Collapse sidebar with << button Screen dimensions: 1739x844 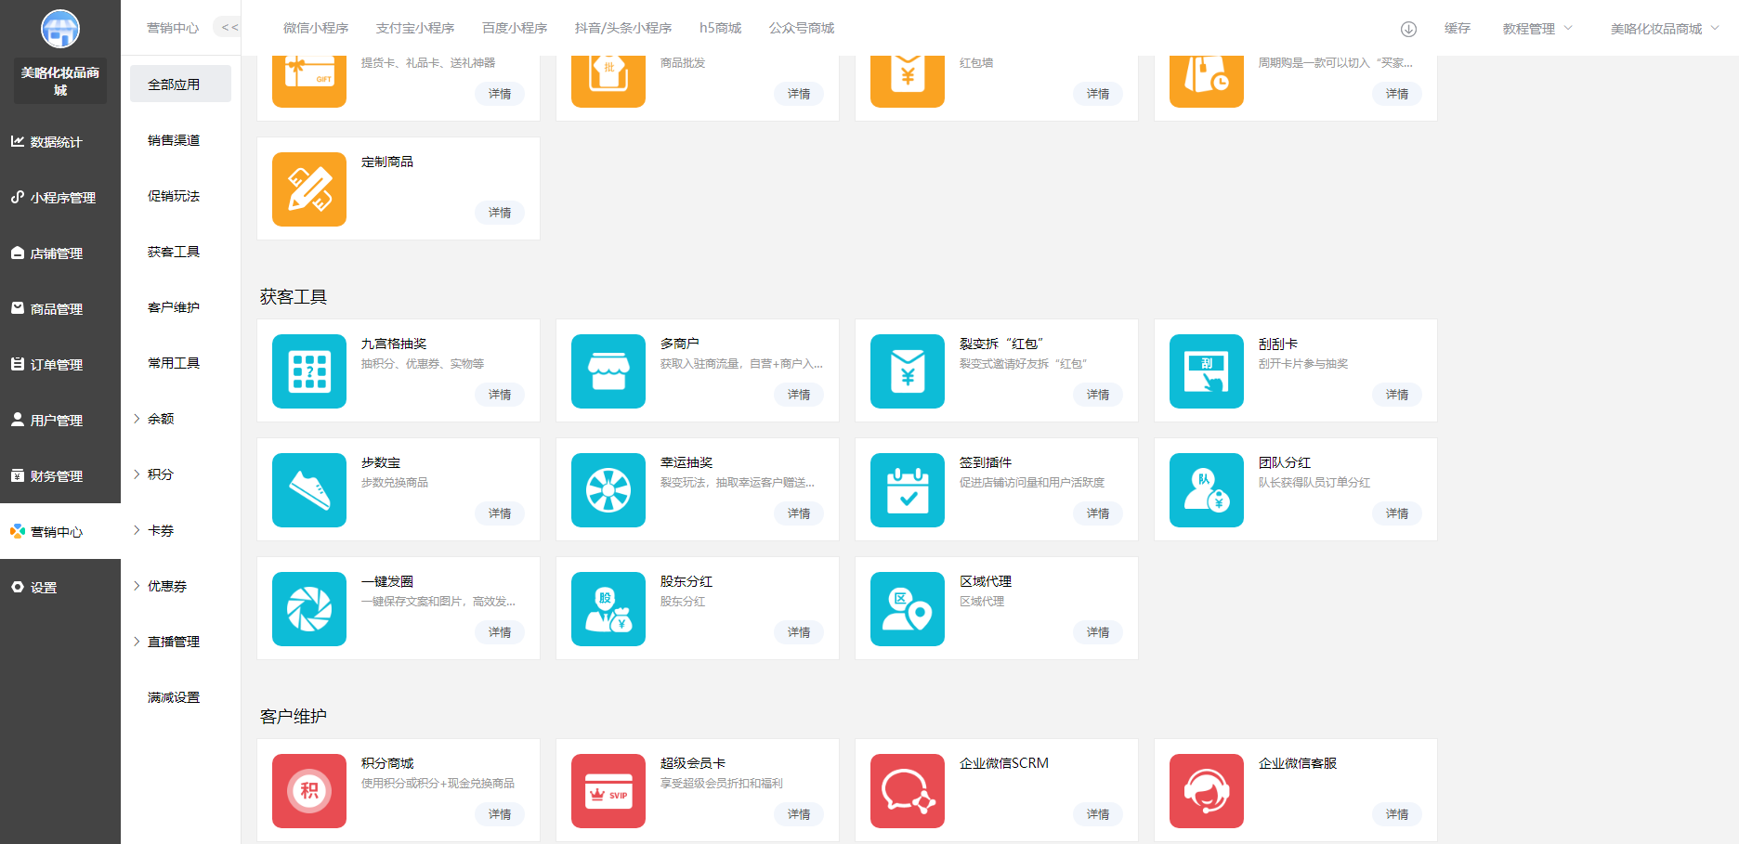229,28
